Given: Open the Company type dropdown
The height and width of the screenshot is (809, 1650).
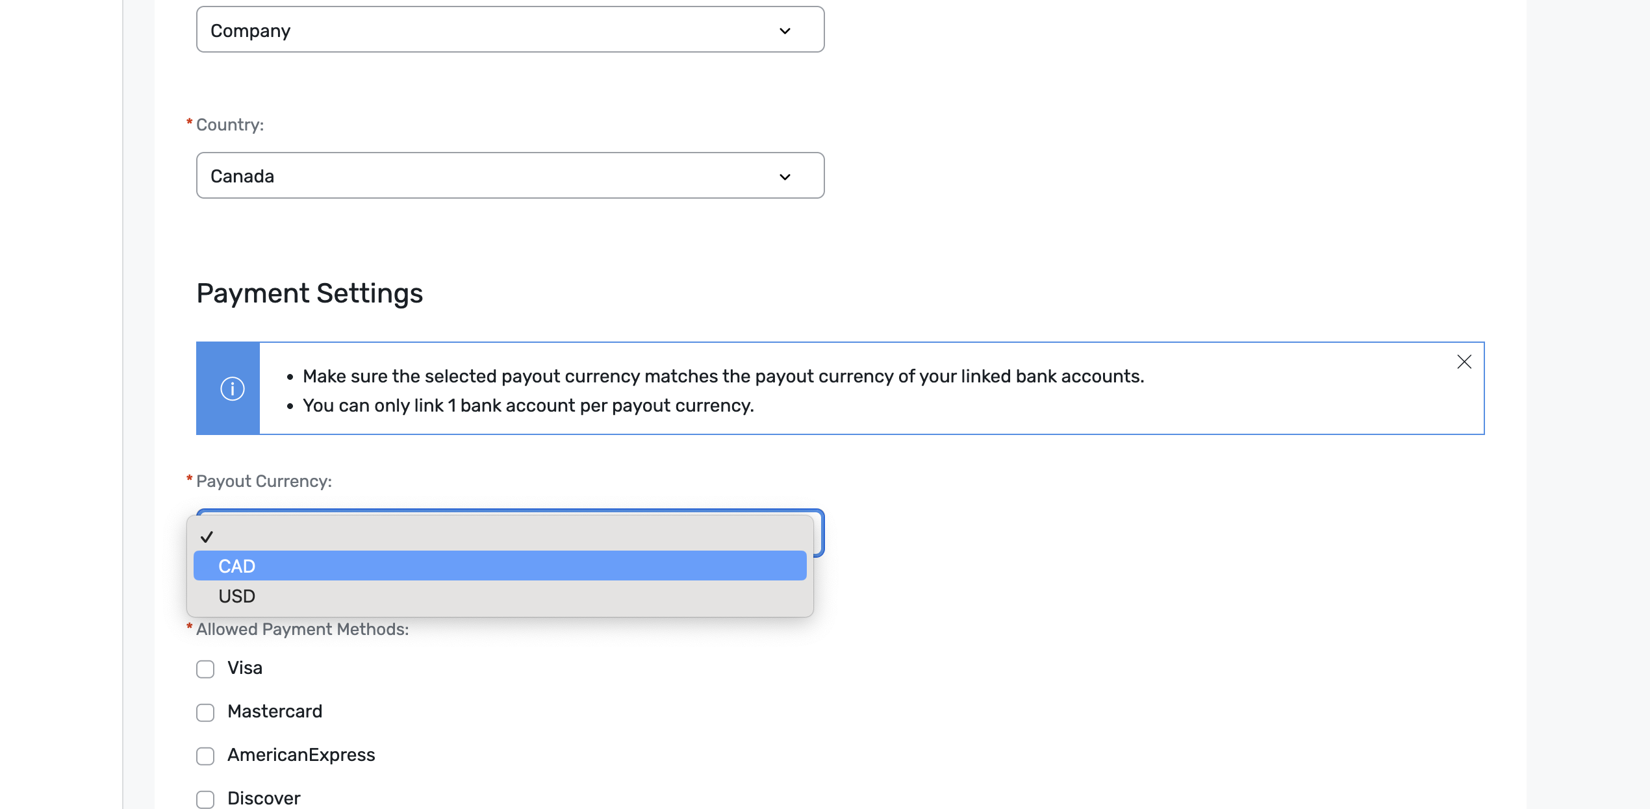Looking at the screenshot, I should (x=510, y=29).
